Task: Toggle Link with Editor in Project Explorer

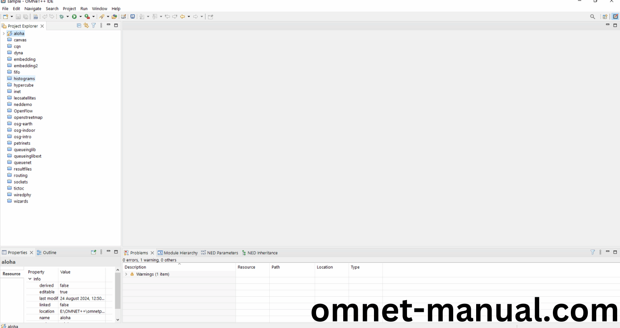Action: [86, 26]
